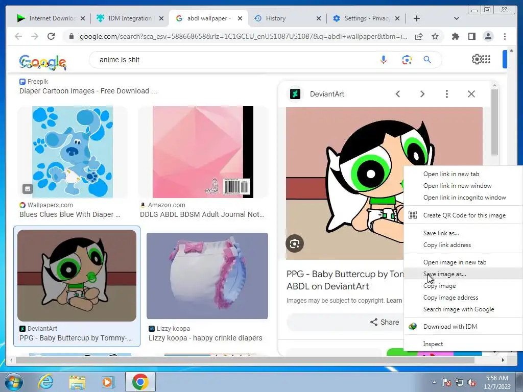Open Windows Media Player in taskbar
523x392 pixels.
(x=108, y=382)
